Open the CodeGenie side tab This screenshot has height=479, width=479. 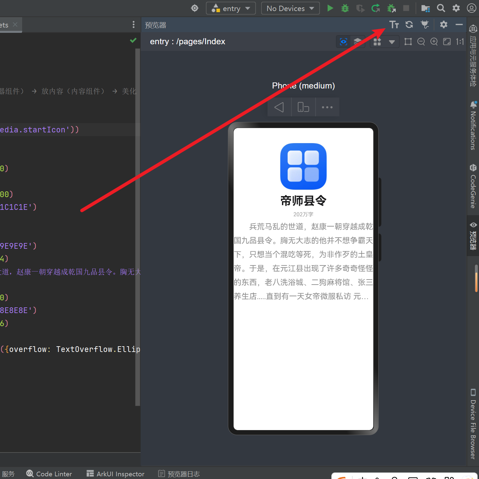[x=473, y=186]
